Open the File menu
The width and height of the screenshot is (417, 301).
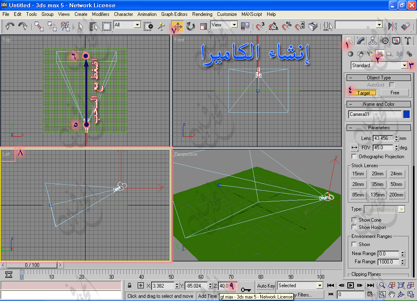pos(6,14)
